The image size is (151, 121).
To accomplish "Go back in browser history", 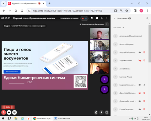I will pos(4,11).
